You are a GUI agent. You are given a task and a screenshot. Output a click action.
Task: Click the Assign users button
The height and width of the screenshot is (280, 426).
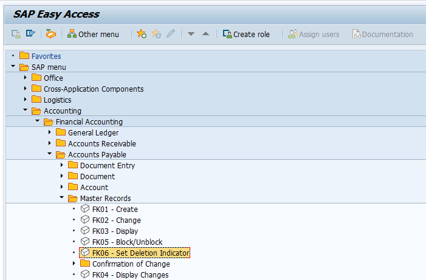[314, 34]
